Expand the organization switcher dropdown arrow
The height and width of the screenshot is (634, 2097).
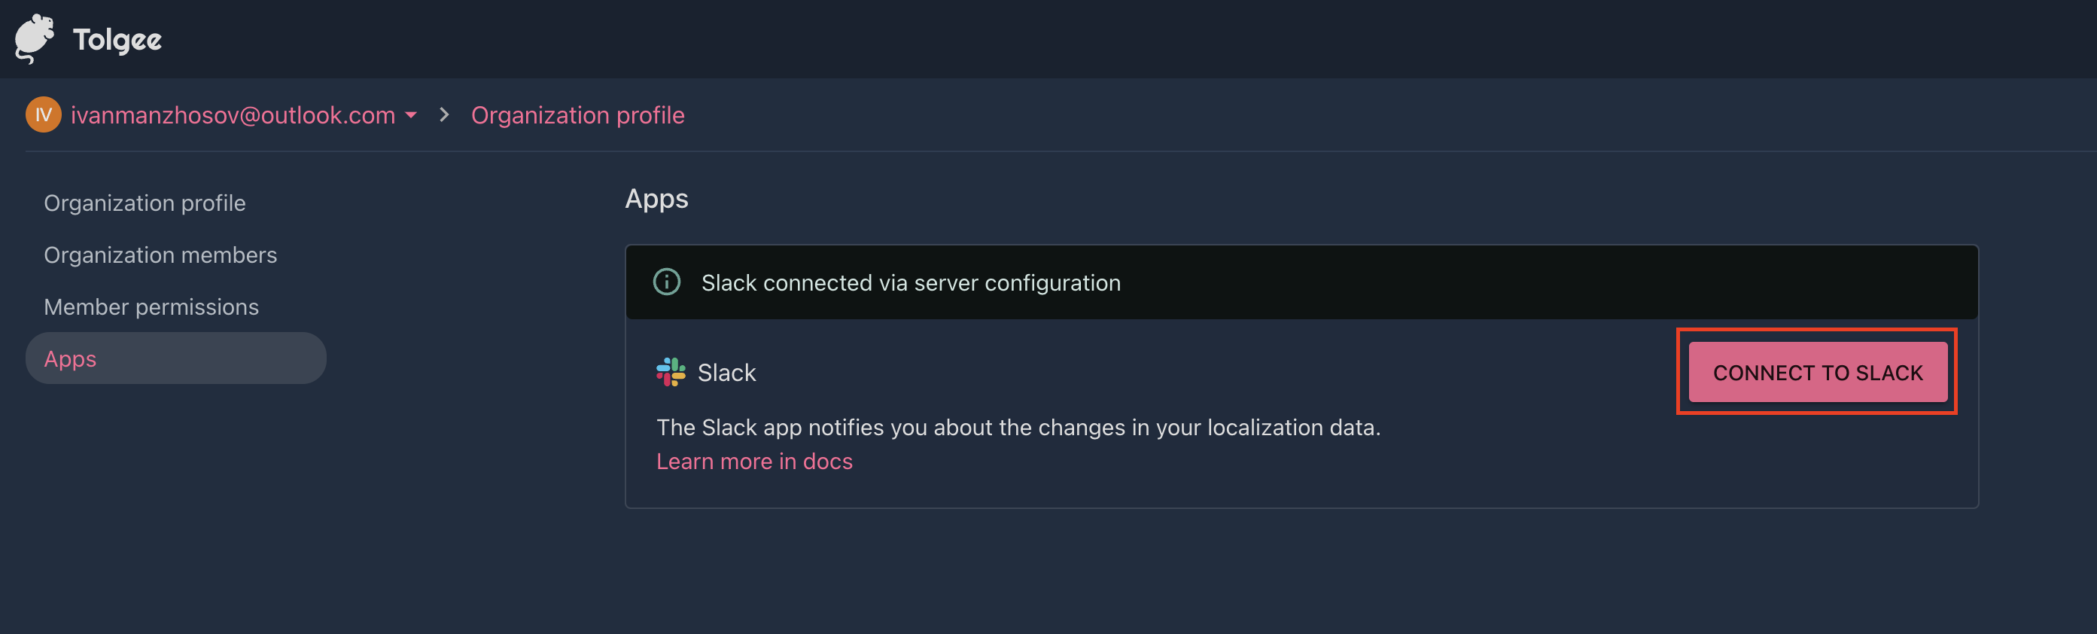411,115
